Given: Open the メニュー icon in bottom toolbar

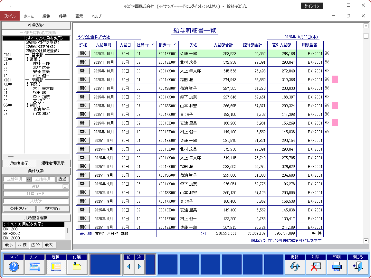Looking at the screenshot, I should coord(34,266).
